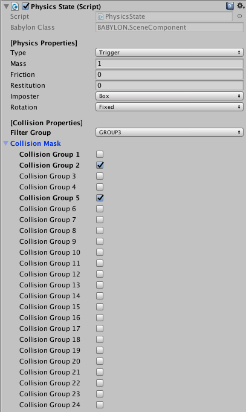Enable Collision Group 4 checkbox
This screenshot has width=246, height=412.
coord(100,187)
